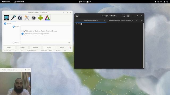Viewport: 170px width, 95px height.
Task: Close the vokoscreen webcam window
Action: 29,70
